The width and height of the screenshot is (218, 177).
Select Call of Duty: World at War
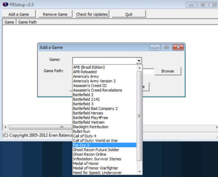(104, 140)
